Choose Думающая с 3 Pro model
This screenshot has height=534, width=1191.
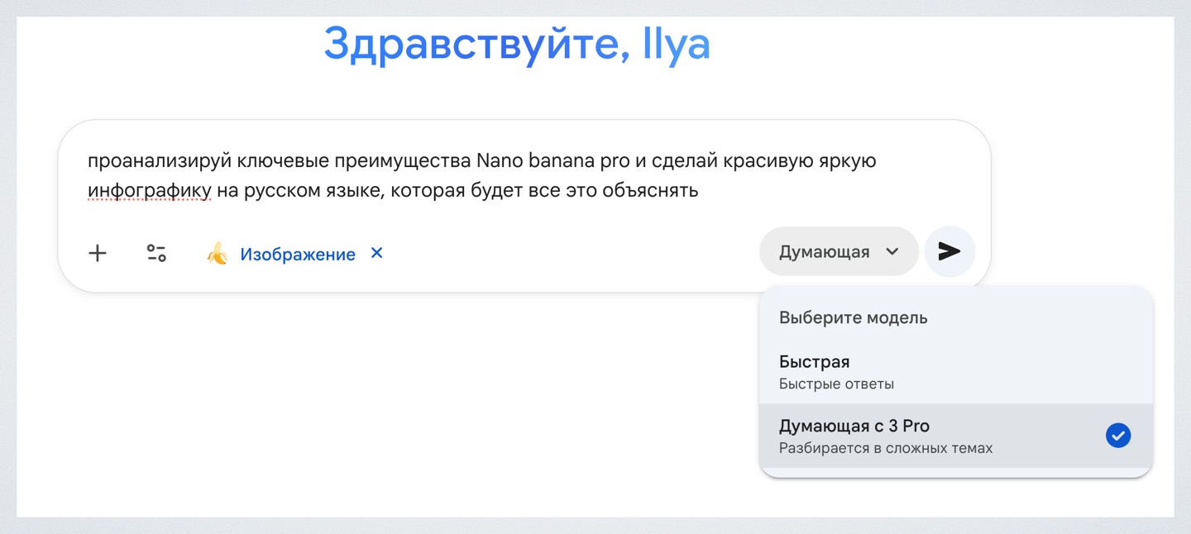pos(854,427)
